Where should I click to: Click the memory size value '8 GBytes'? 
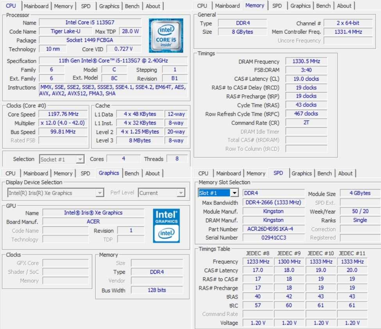pyautogui.click(x=243, y=32)
